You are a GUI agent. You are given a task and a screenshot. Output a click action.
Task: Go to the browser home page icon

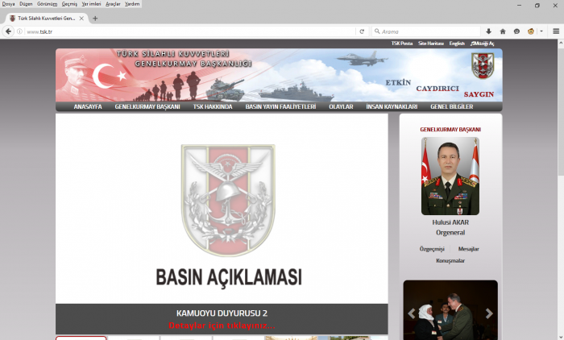[x=503, y=31]
